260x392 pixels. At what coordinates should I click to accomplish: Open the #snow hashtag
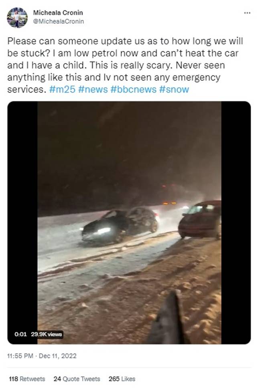(x=174, y=89)
